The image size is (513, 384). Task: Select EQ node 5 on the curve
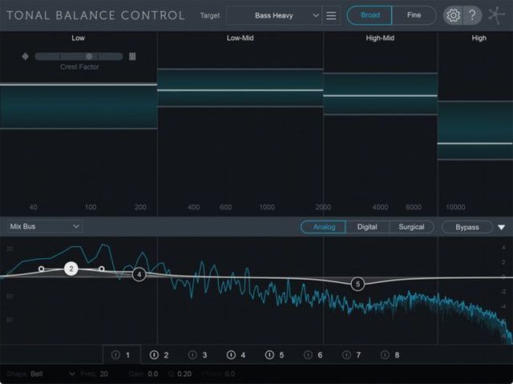point(357,284)
